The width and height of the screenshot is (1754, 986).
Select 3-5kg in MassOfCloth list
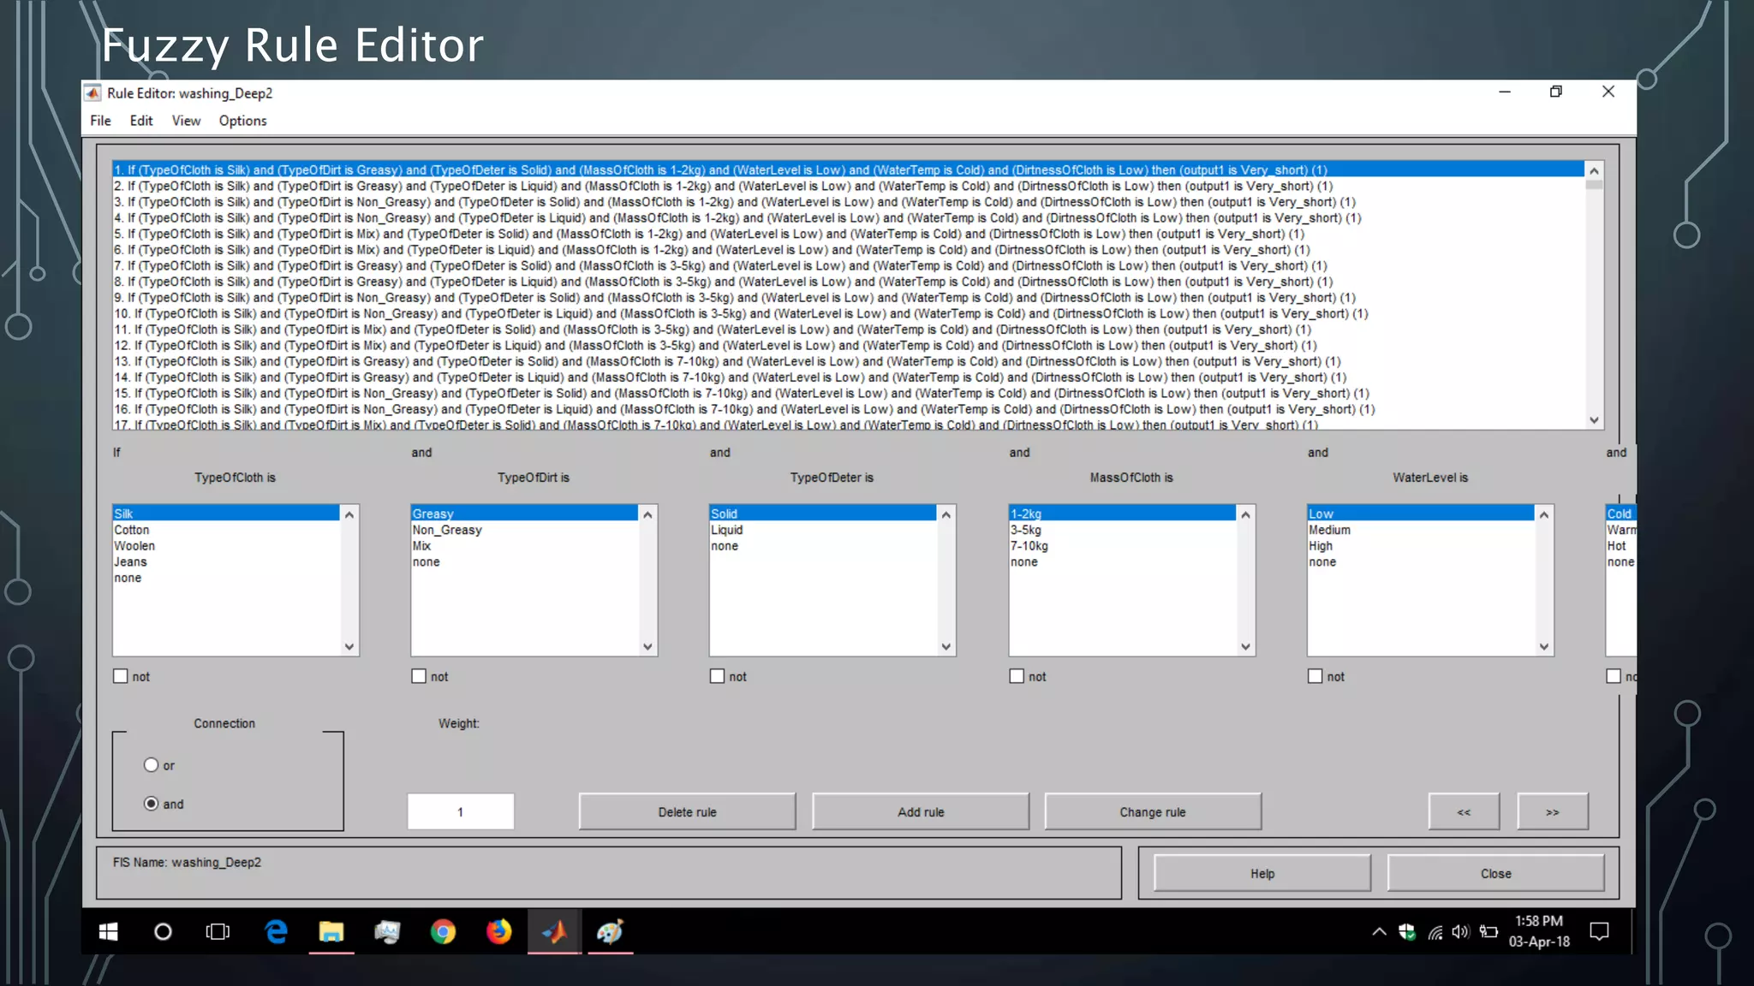[x=1122, y=530]
